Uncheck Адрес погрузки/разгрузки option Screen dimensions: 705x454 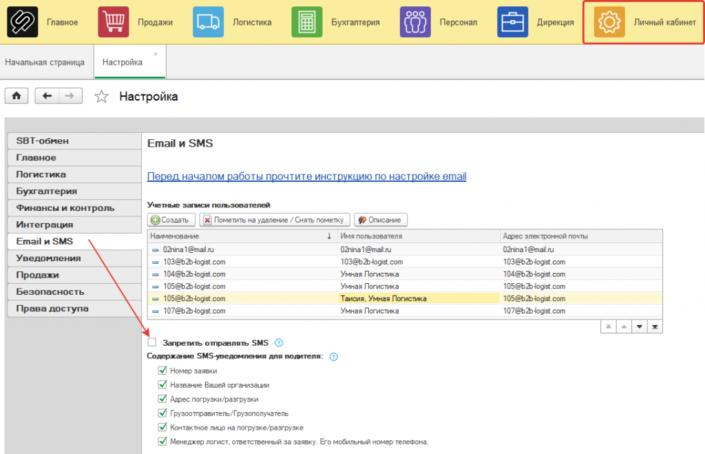click(162, 399)
